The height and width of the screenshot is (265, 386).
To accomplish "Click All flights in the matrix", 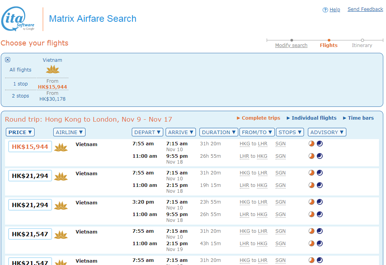I will tap(21, 70).
